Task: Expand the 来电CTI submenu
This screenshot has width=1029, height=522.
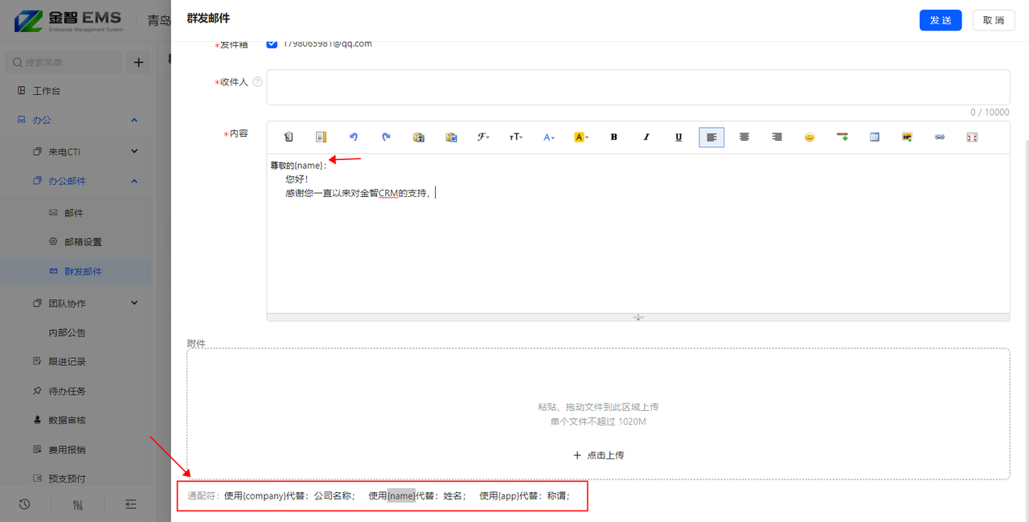Action: tap(134, 150)
